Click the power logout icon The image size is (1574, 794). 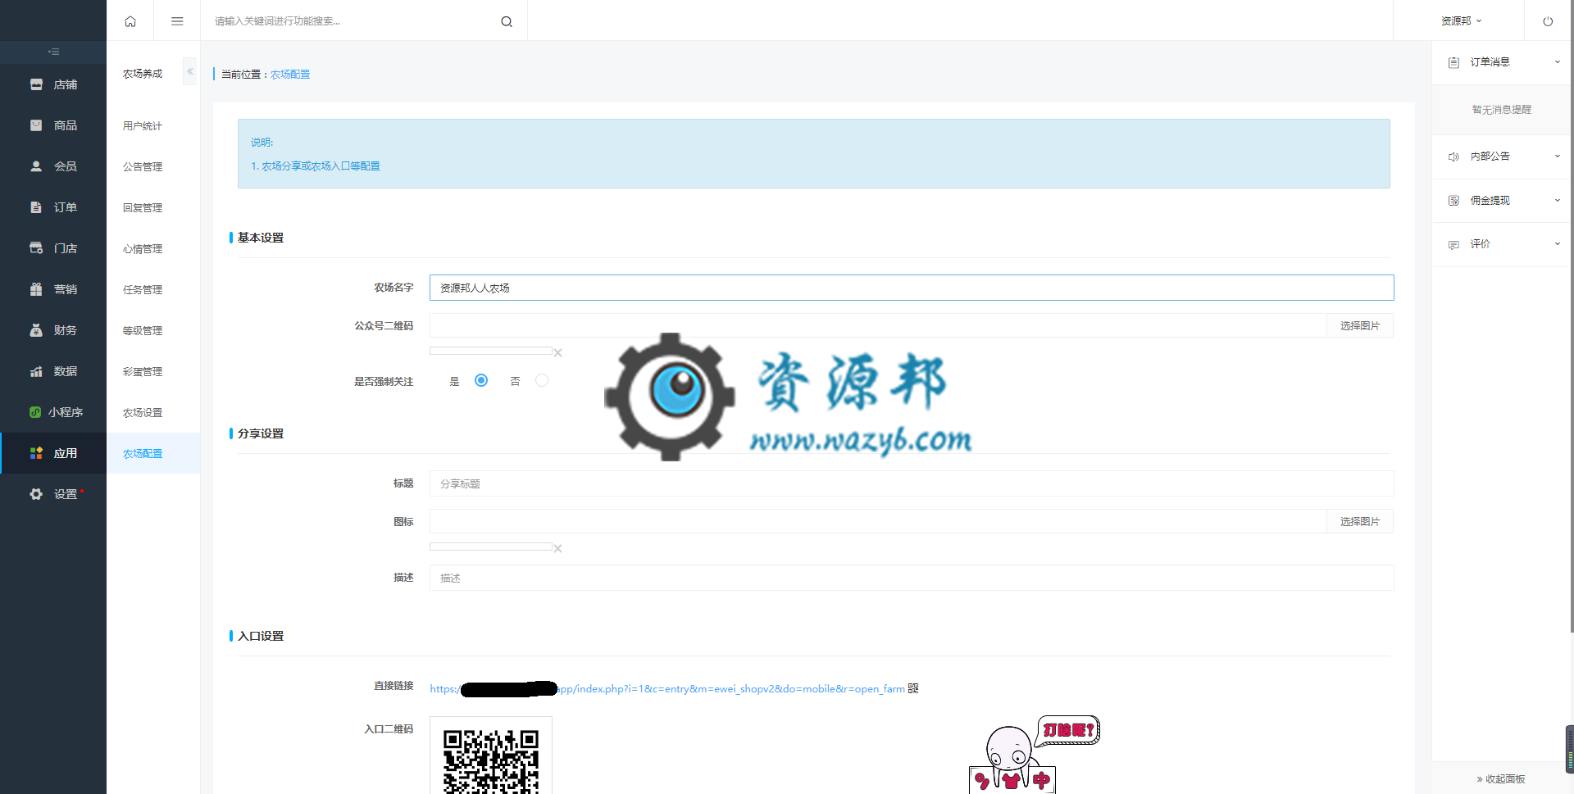point(1548,21)
